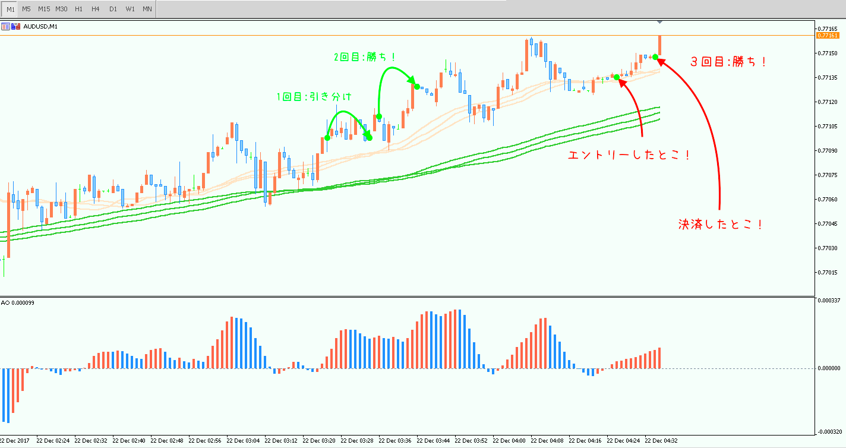Select the M30 timeframe tab
The image size is (846, 448).
tap(61, 9)
